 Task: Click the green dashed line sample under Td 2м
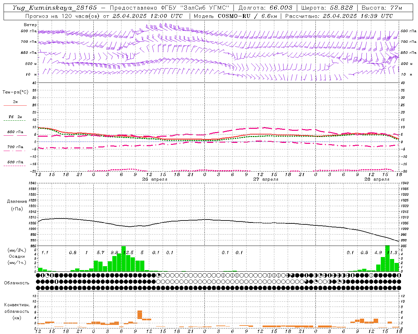coord(15,121)
